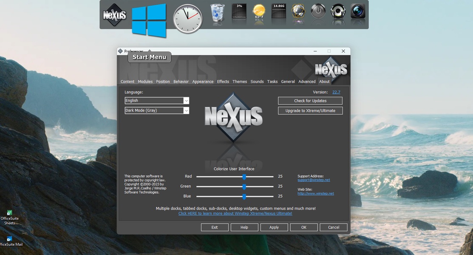Expand the Dark Mode (Gray) theme dropdown

coord(186,110)
